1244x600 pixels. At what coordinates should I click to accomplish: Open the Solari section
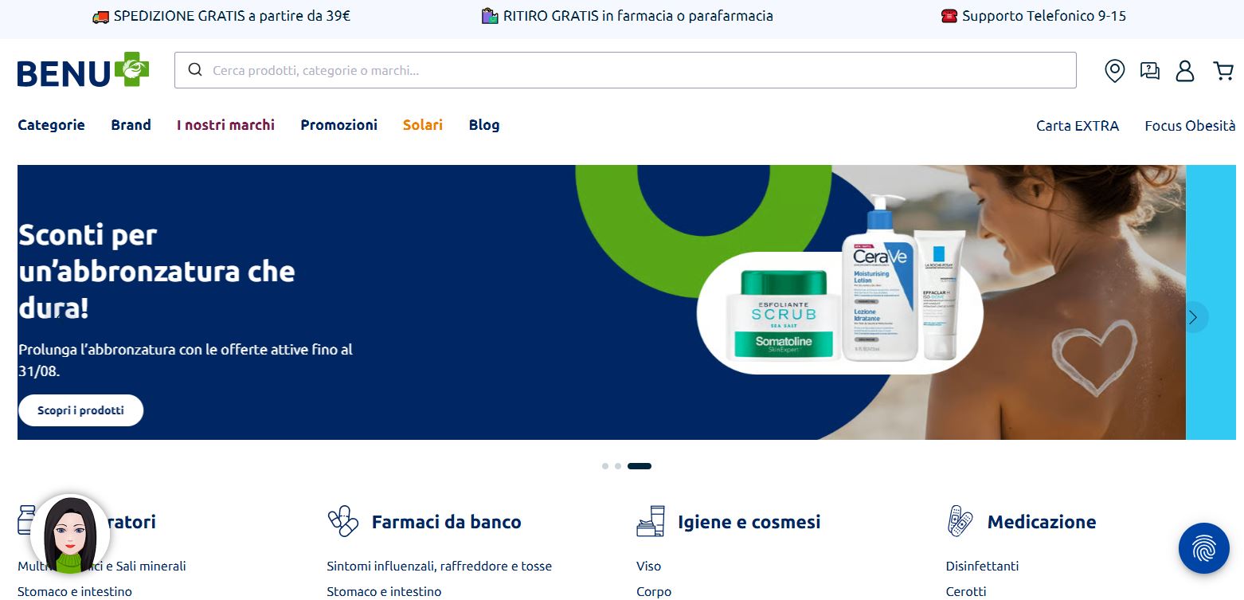pyautogui.click(x=423, y=125)
